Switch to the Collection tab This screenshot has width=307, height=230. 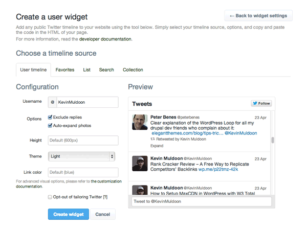(133, 70)
